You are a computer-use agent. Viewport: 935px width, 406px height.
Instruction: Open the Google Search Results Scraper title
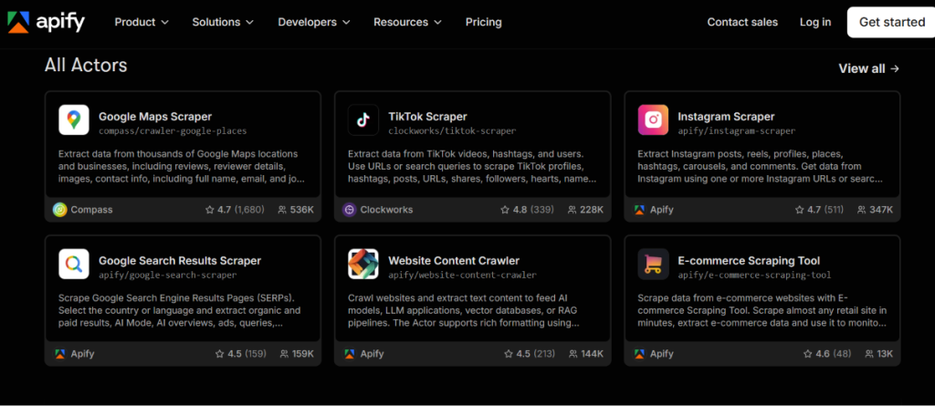pos(180,261)
